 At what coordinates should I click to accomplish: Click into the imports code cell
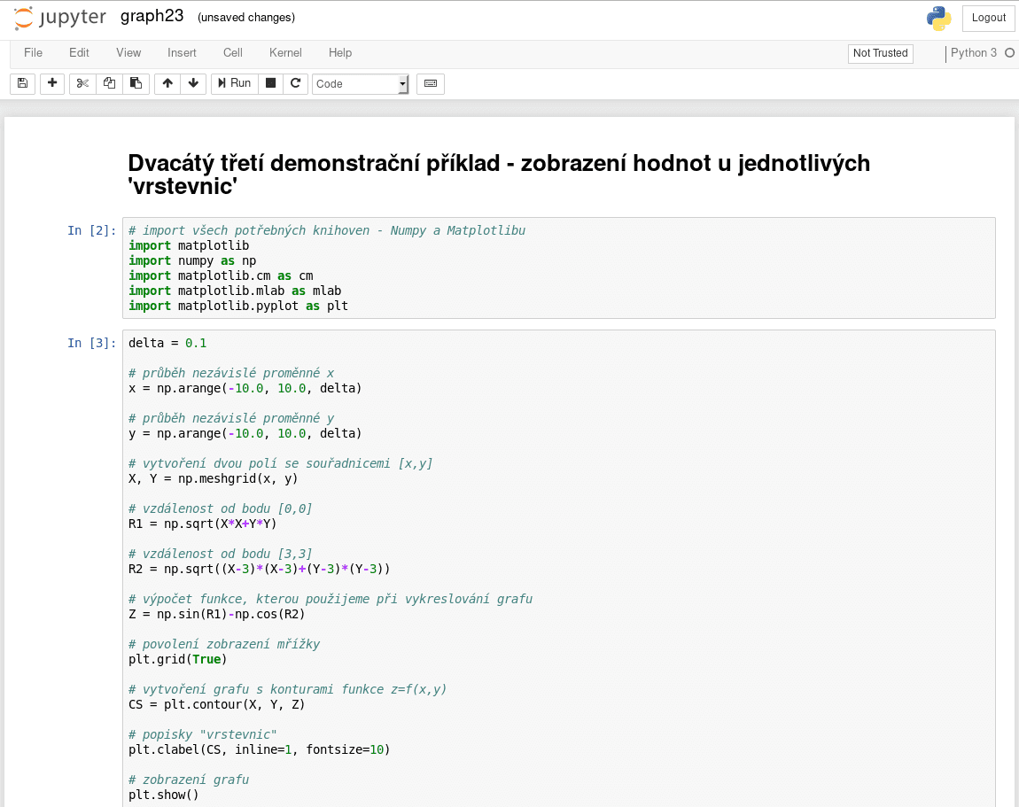559,268
